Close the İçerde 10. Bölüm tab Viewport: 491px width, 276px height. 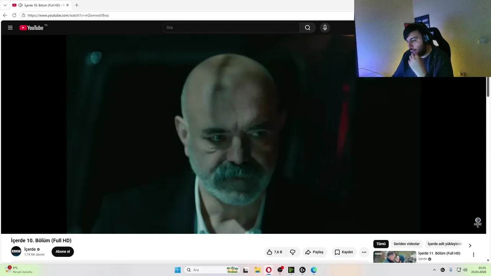(68, 5)
